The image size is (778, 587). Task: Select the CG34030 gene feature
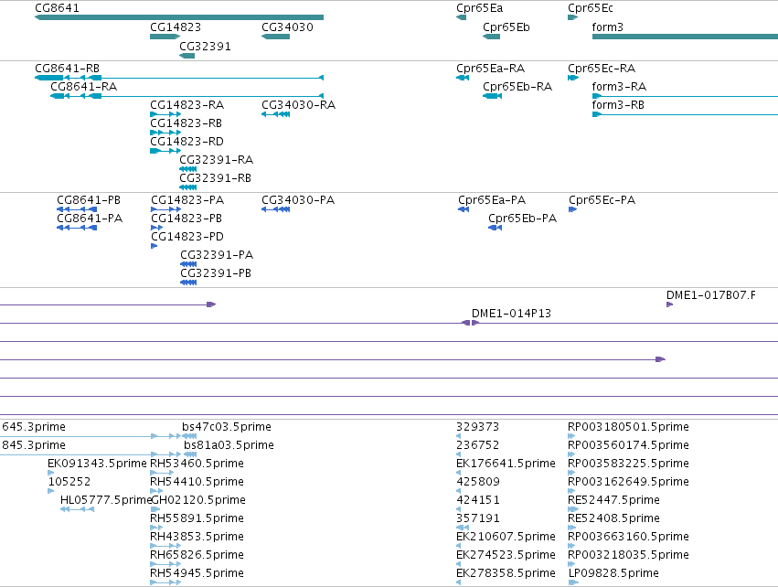click(275, 37)
